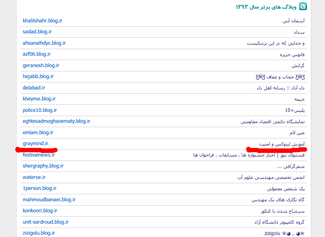The image size is (325, 237).
Task: Open geranesh.blog.ir blog
Action: pos(41,66)
